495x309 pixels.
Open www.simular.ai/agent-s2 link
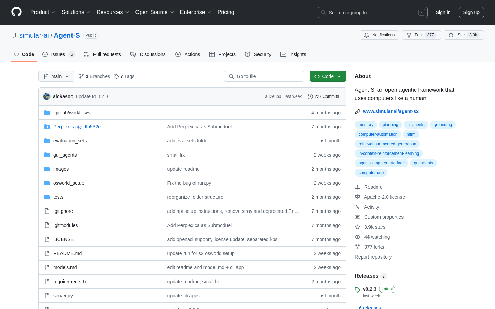tap(391, 111)
